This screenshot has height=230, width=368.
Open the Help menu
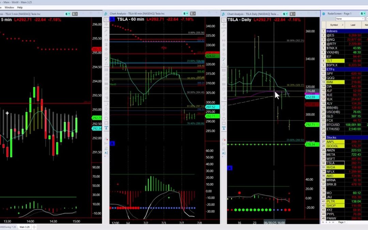(20, 7)
